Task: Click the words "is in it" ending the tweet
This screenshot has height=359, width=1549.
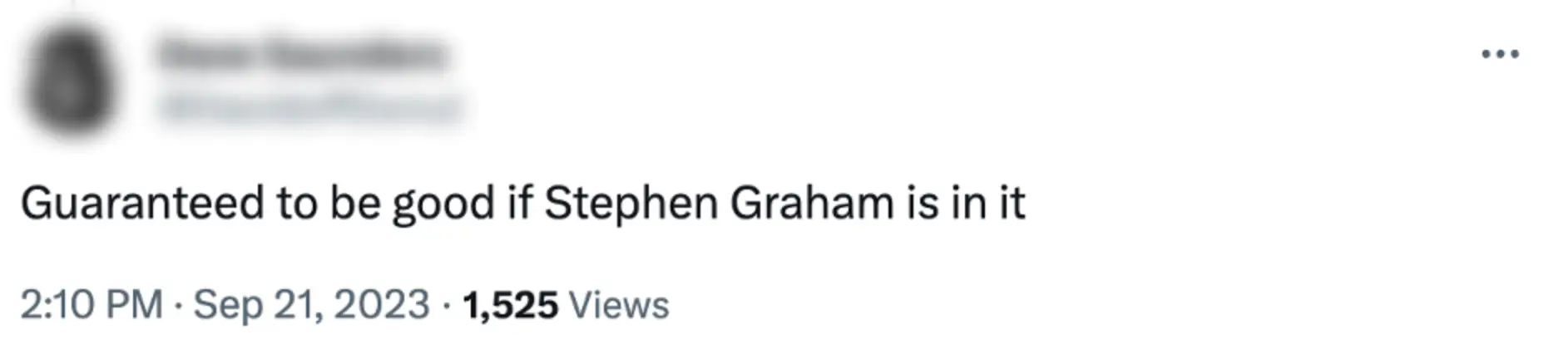Action: click(x=965, y=204)
